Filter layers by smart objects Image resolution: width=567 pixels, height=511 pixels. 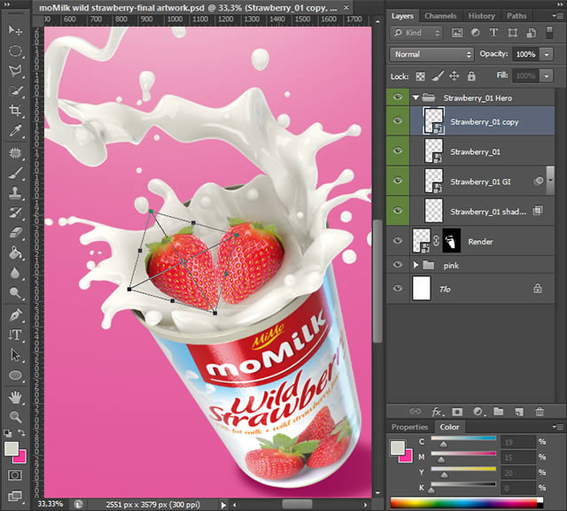[532, 33]
